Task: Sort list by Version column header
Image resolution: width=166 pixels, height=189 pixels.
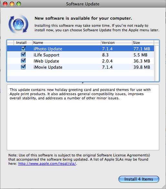Action: click(117, 43)
